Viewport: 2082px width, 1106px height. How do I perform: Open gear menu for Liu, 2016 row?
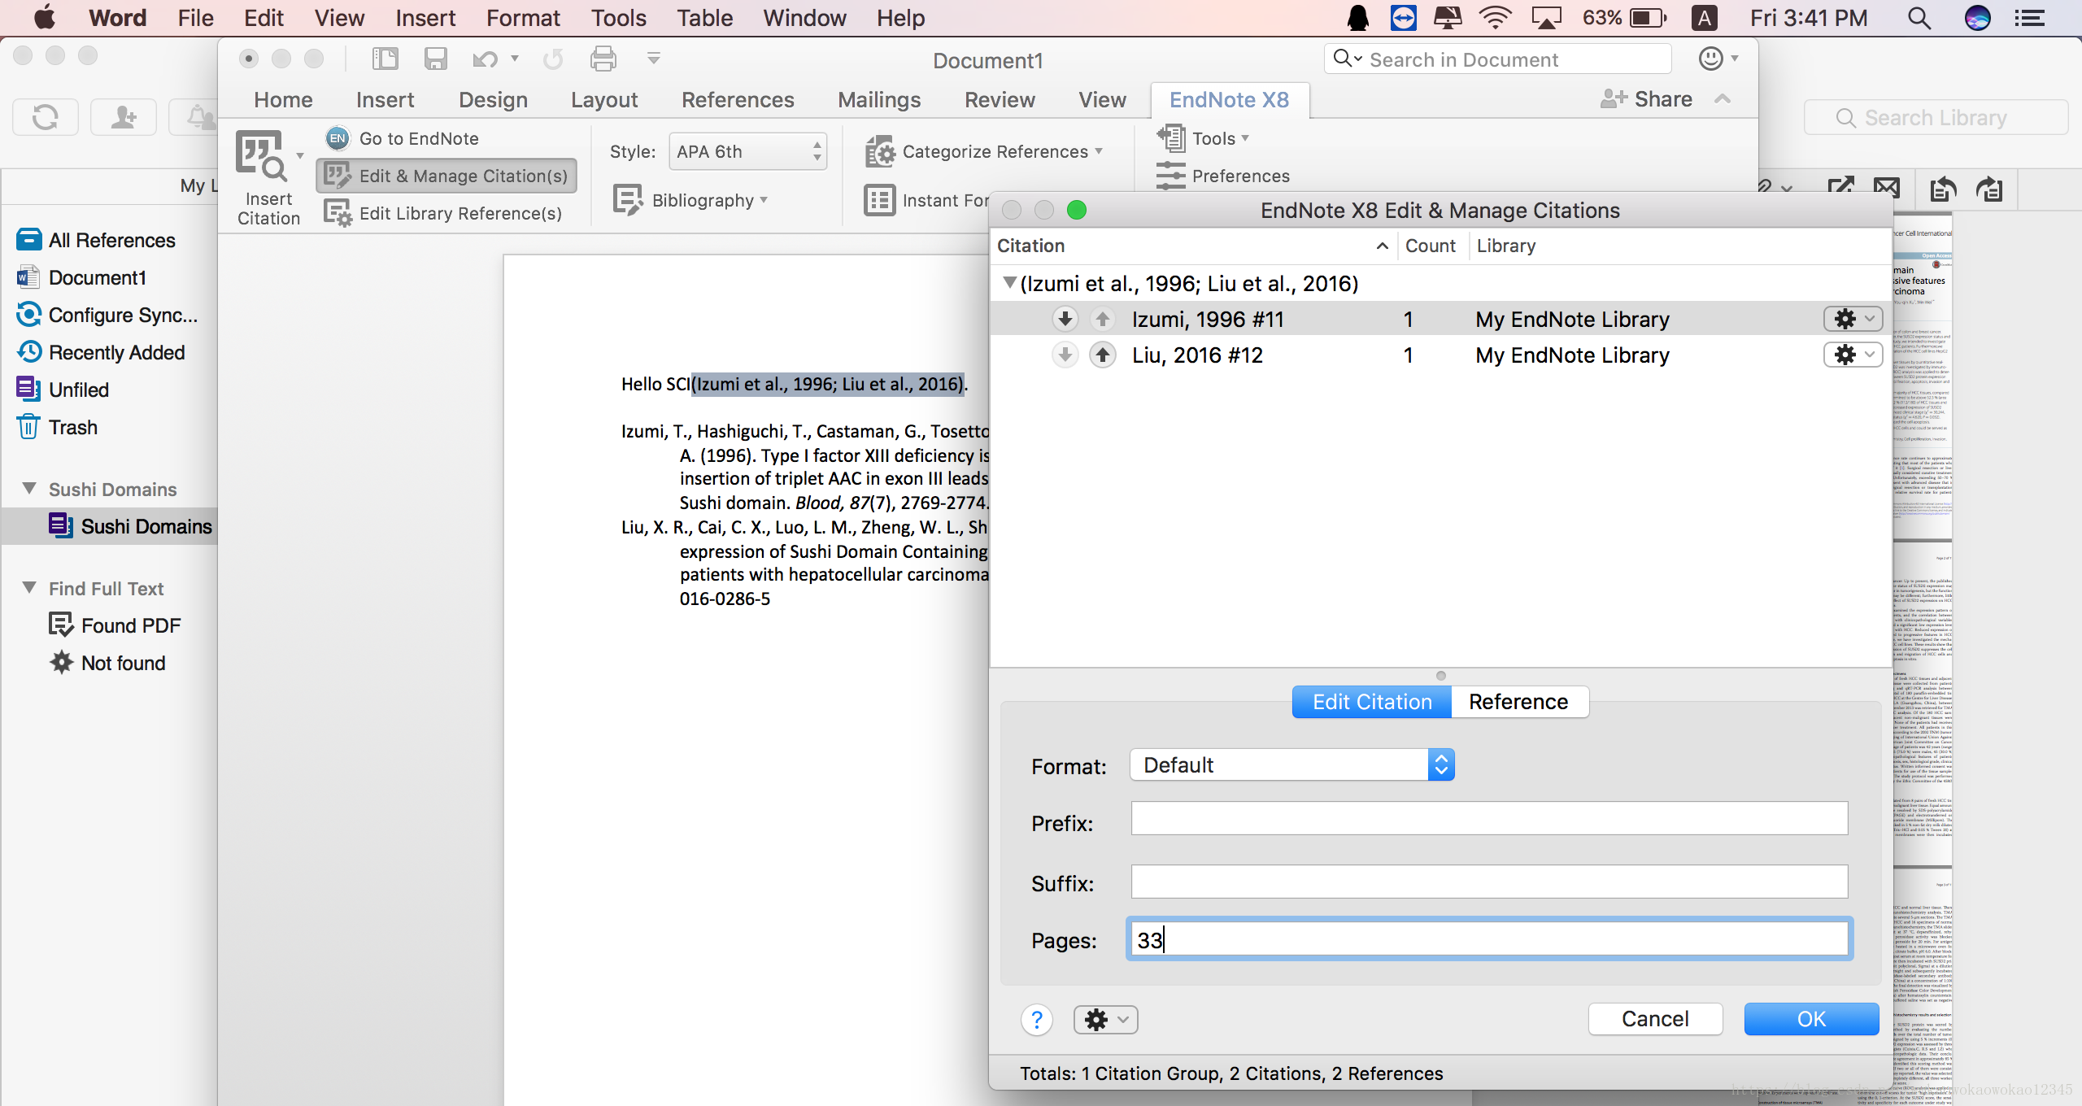(x=1853, y=355)
